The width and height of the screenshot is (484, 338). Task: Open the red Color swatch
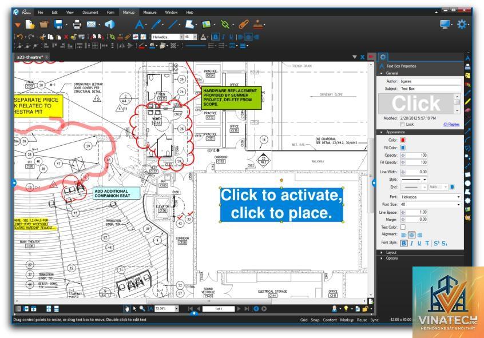(403, 140)
